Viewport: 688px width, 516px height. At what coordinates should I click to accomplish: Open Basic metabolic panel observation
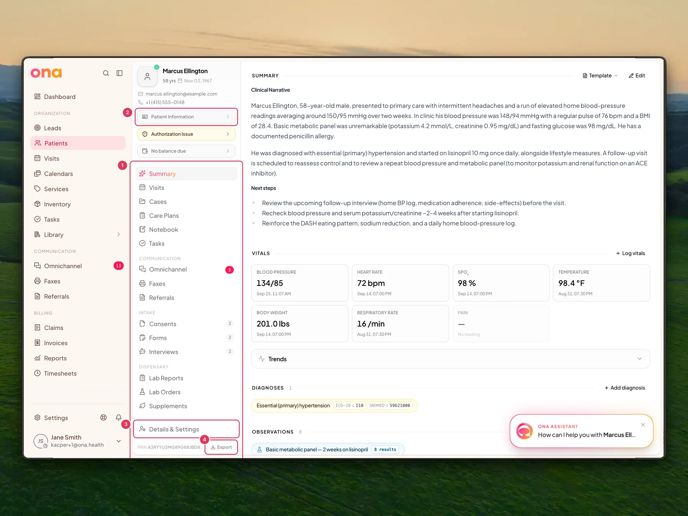[328, 449]
